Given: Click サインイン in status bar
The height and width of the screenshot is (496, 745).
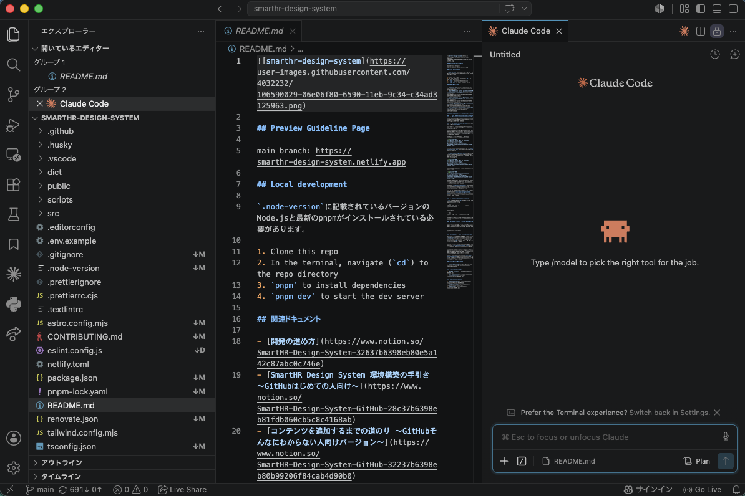Looking at the screenshot, I should (x=648, y=489).
